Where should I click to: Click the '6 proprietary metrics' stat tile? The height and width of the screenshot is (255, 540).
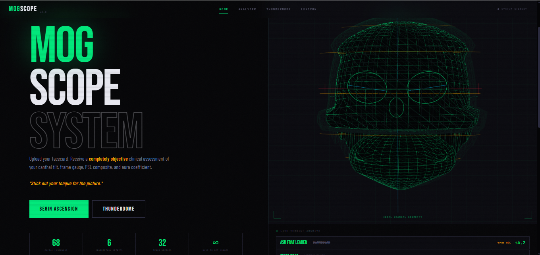click(109, 244)
